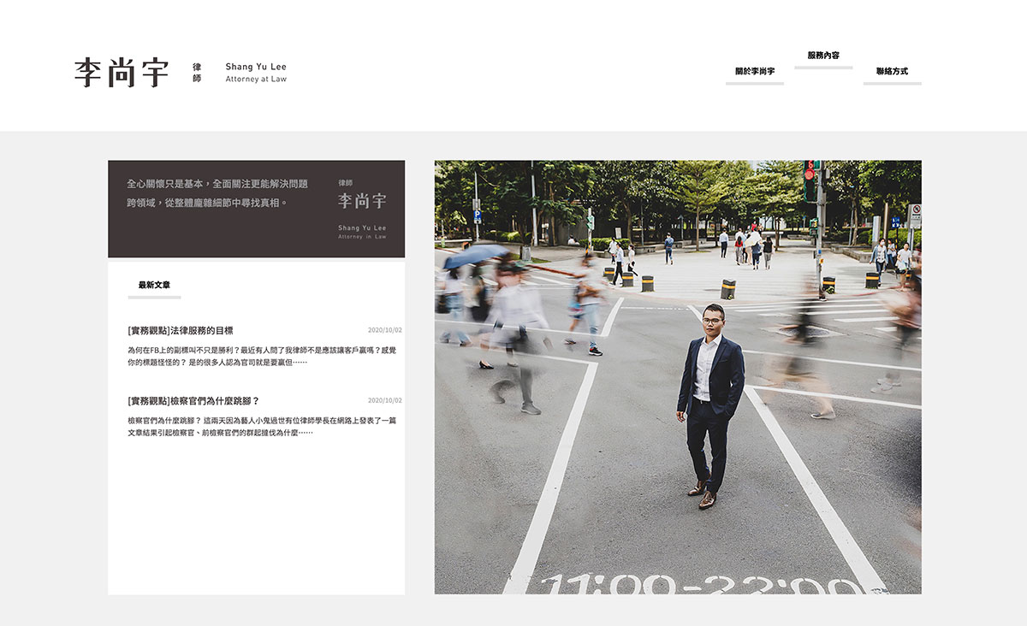Click the 2020/10/02 date of 法律服務的目標
The image size is (1027, 626).
[385, 330]
